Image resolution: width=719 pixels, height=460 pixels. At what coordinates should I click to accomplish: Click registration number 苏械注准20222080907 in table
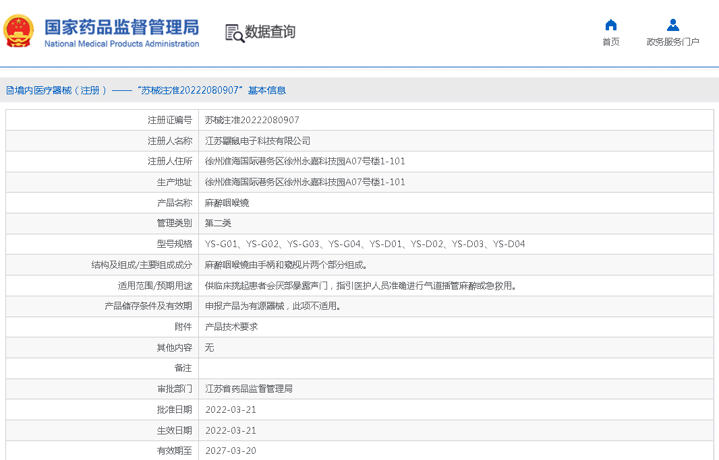[x=252, y=121]
